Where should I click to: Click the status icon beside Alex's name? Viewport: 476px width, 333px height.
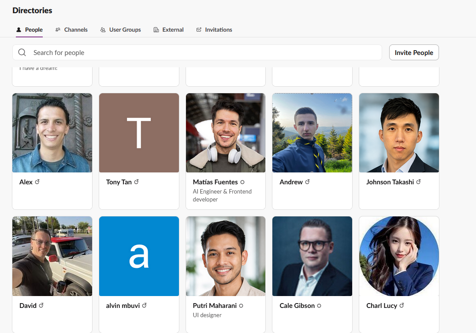pos(37,182)
